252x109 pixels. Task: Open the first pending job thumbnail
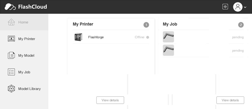click(168, 37)
